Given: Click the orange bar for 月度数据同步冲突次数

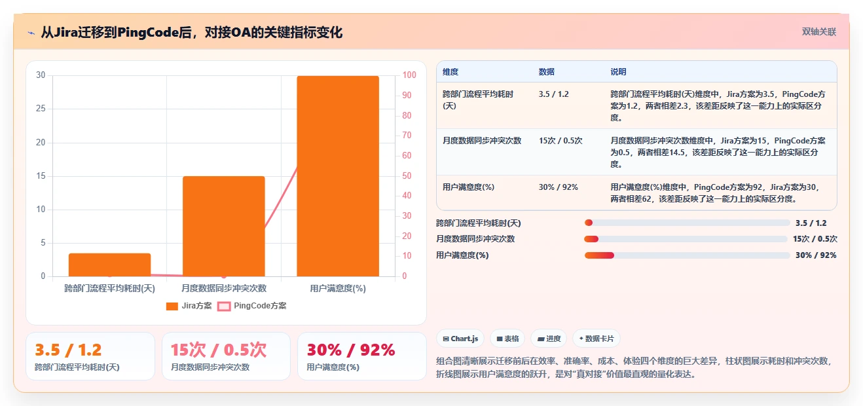Looking at the screenshot, I should point(224,226).
